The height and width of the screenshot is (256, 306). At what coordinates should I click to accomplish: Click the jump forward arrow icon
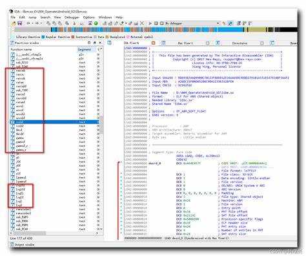click(x=37, y=23)
